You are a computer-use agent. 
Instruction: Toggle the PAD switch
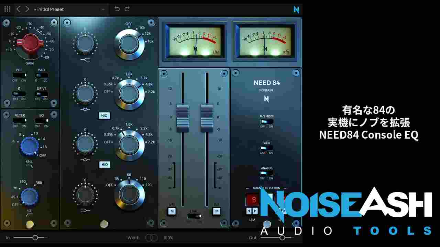coord(42,75)
